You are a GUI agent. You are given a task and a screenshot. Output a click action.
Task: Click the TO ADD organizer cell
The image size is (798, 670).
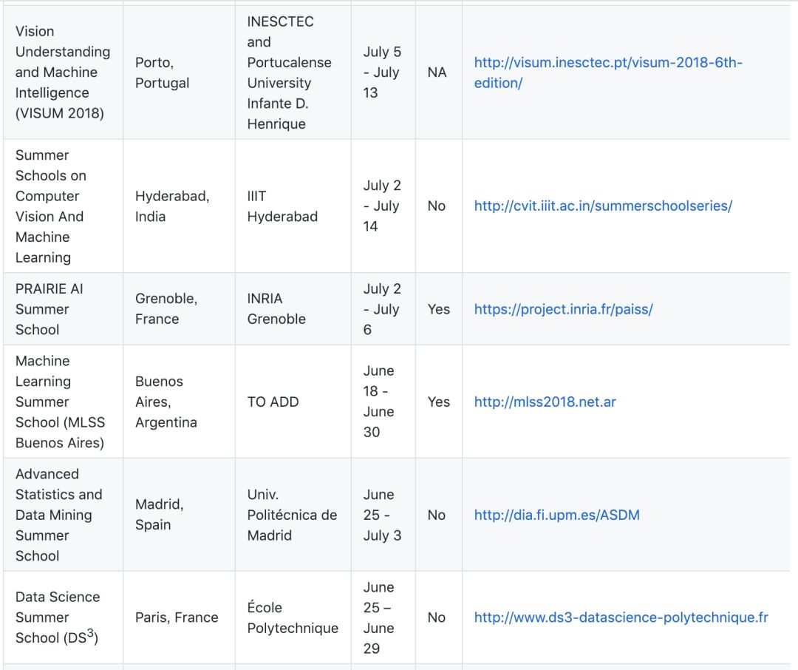point(273,402)
